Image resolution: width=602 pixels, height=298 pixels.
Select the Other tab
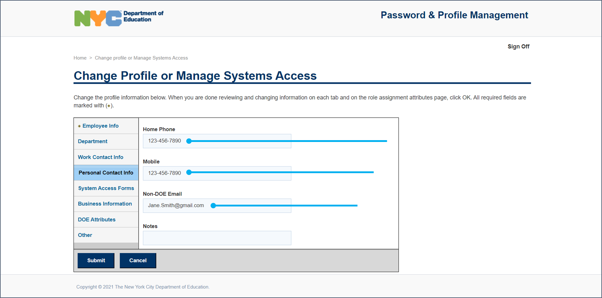[85, 235]
